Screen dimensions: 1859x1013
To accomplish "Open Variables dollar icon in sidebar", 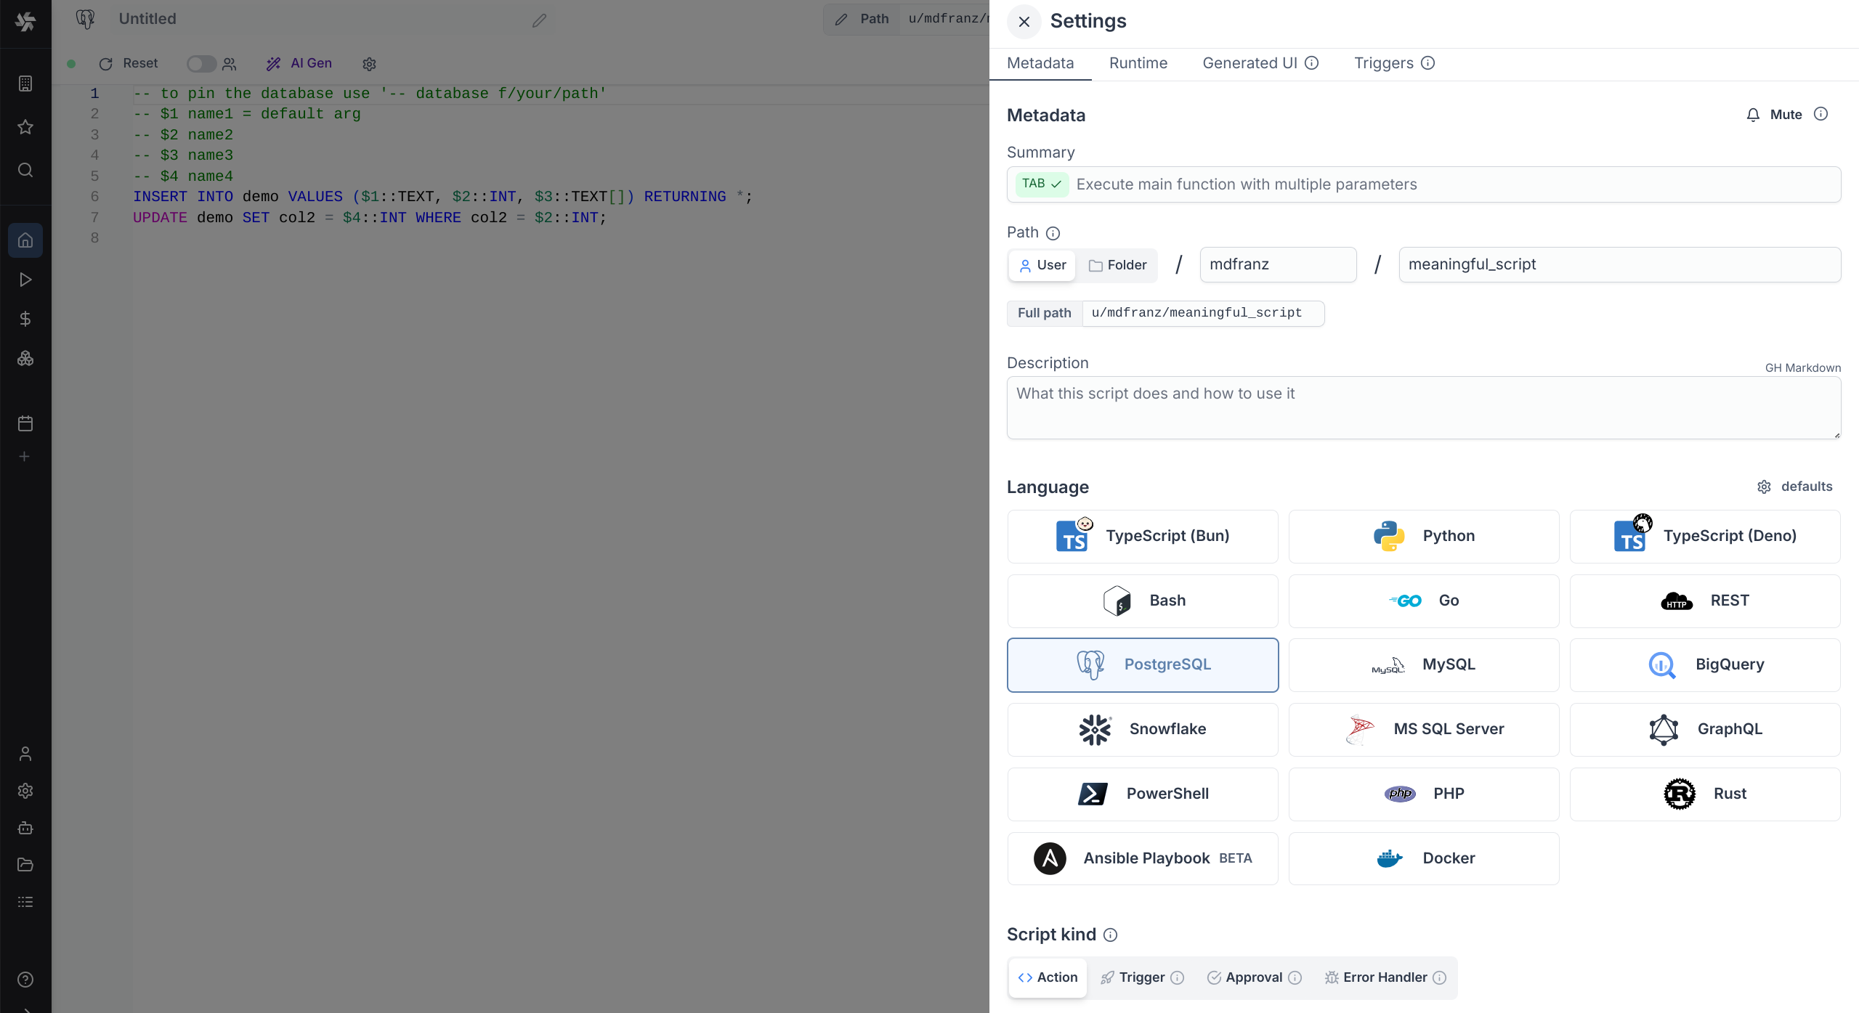I will (25, 319).
